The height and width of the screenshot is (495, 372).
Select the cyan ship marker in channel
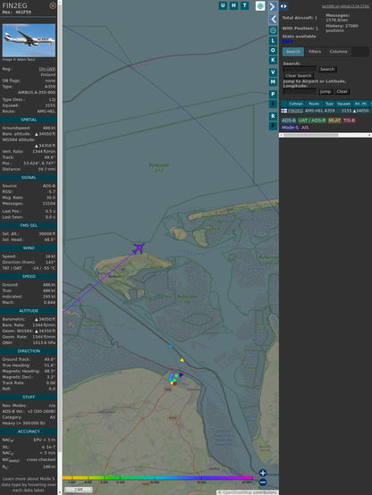[171, 347]
